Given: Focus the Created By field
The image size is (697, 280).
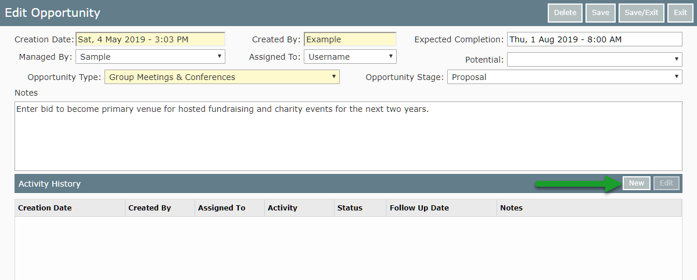Looking at the screenshot, I should coord(350,39).
